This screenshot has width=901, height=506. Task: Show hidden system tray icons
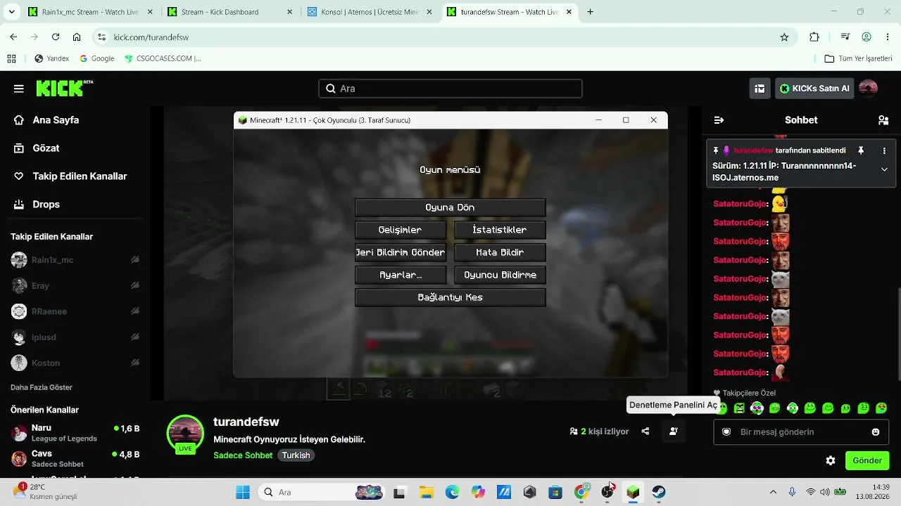(773, 492)
